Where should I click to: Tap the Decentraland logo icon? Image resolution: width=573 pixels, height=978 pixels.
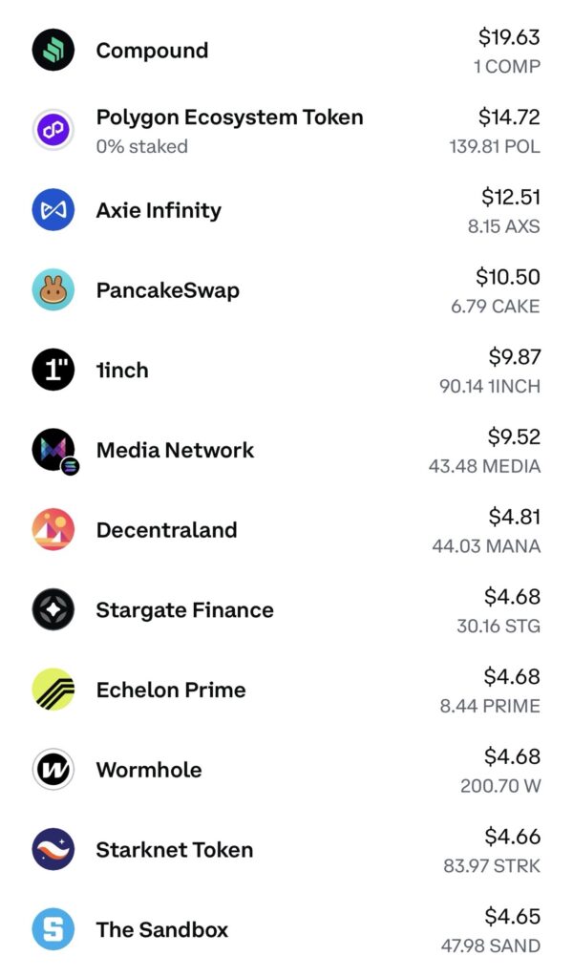pos(53,530)
